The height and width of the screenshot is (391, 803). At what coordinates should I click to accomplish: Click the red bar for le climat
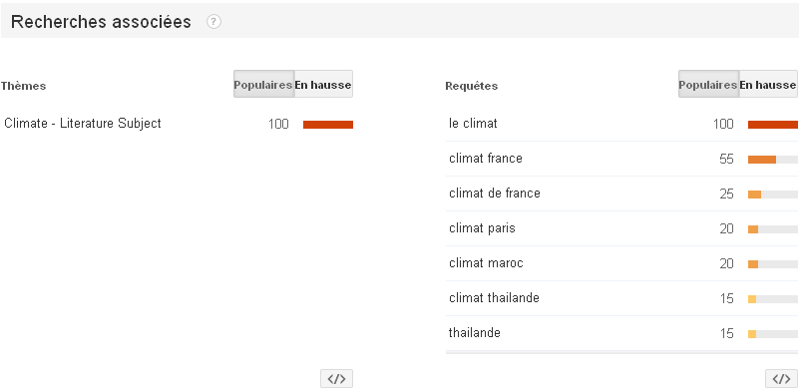point(773,125)
